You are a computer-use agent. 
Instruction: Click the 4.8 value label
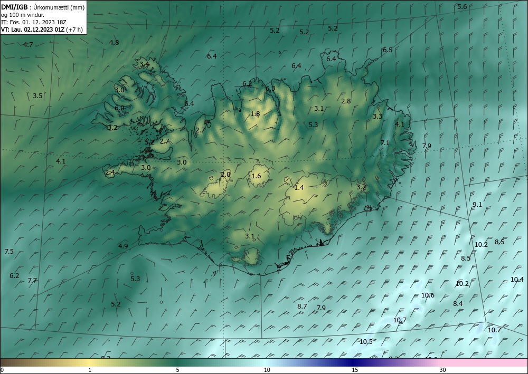point(114,42)
